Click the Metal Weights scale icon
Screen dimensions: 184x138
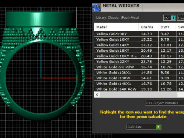(x=96, y=7)
